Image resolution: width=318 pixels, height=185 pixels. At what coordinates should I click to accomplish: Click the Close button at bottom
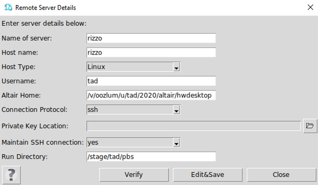coord(281,175)
